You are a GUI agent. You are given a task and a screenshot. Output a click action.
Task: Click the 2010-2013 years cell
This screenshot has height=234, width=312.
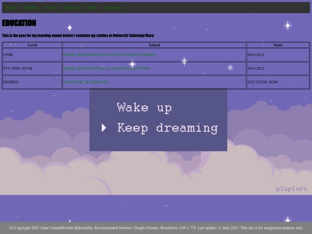(x=278, y=55)
